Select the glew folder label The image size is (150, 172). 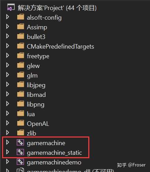(x=33, y=66)
